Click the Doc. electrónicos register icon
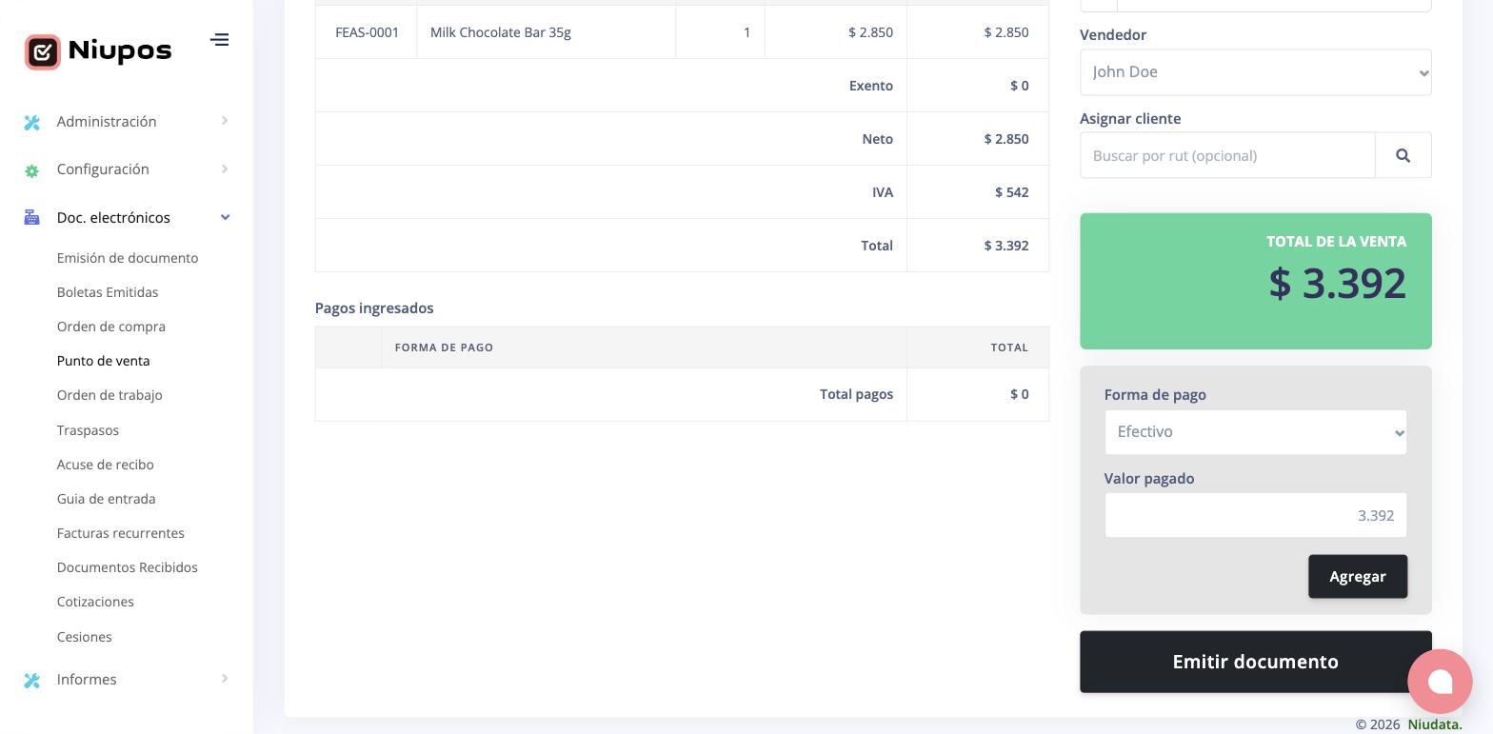 point(32,218)
